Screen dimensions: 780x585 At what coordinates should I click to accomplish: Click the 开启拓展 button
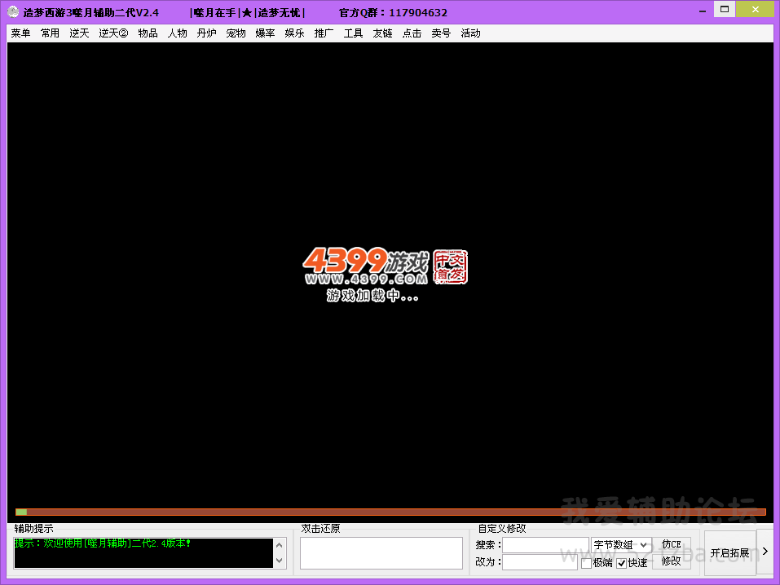coord(729,552)
